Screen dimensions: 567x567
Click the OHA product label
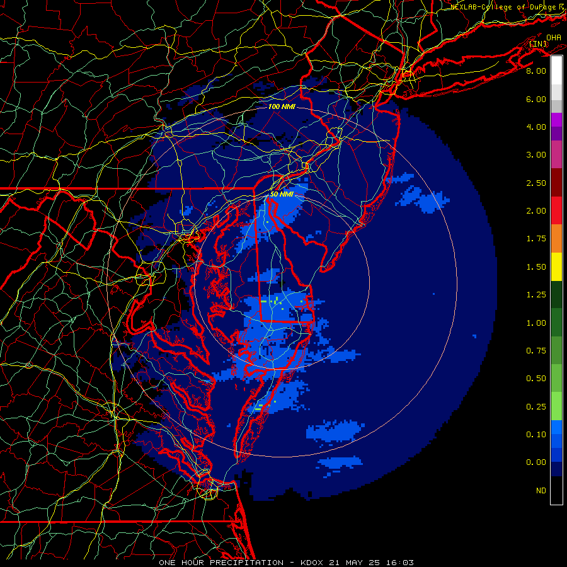tap(554, 37)
